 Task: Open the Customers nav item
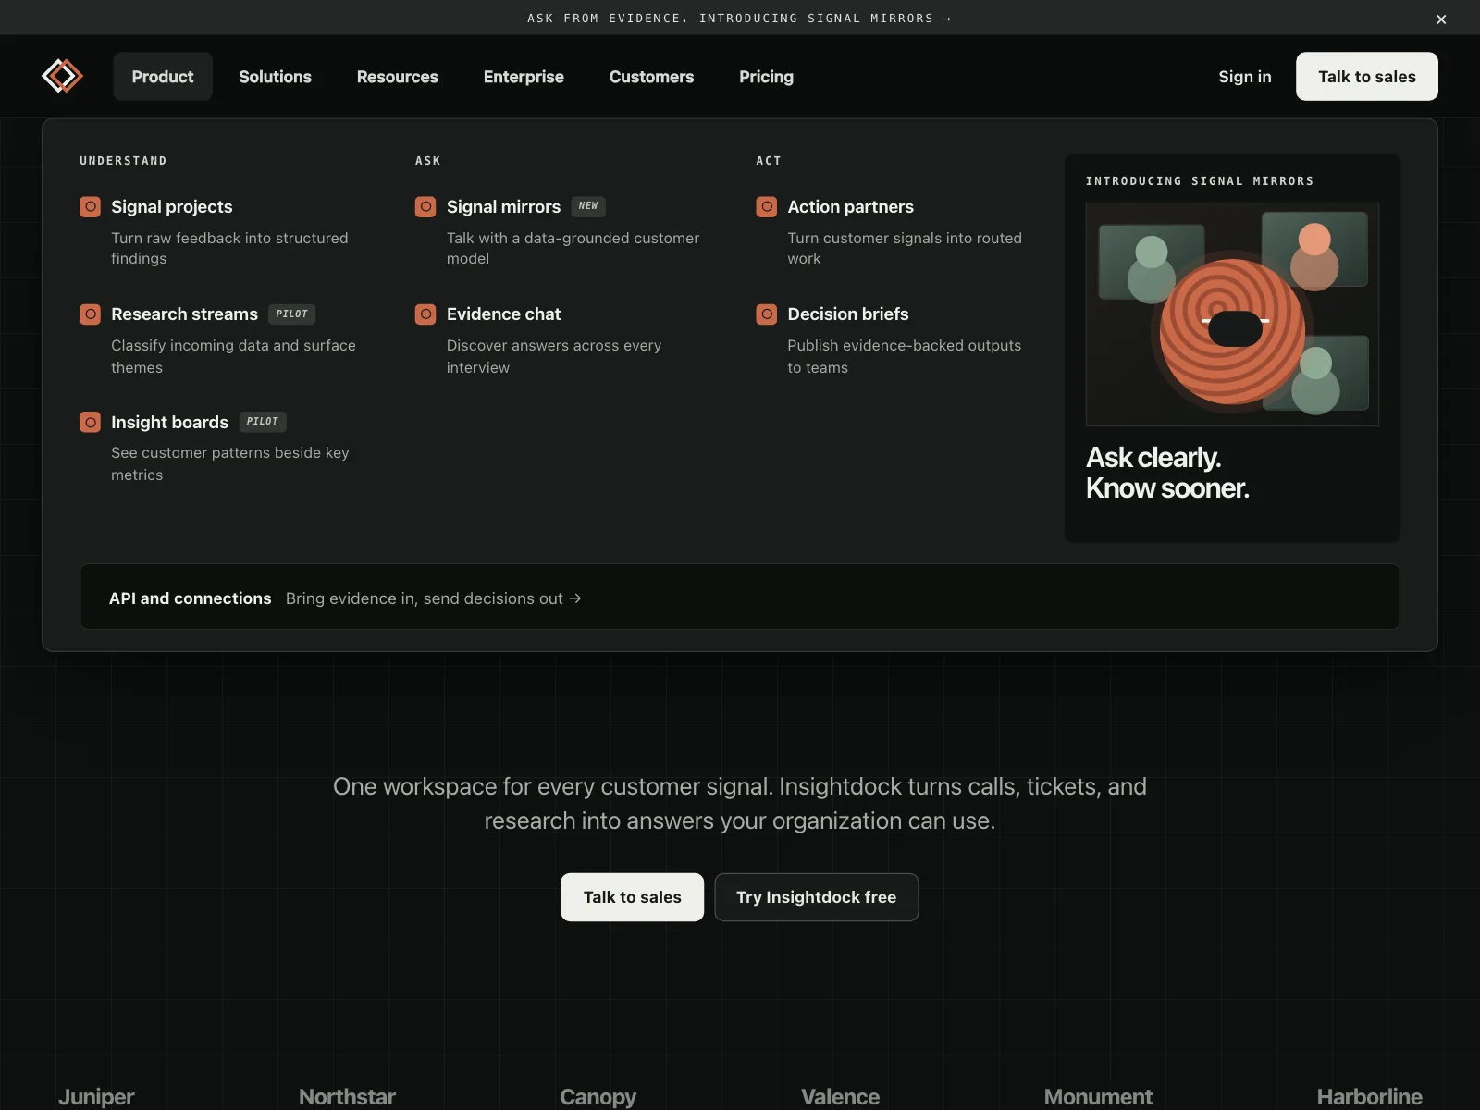[x=651, y=76]
